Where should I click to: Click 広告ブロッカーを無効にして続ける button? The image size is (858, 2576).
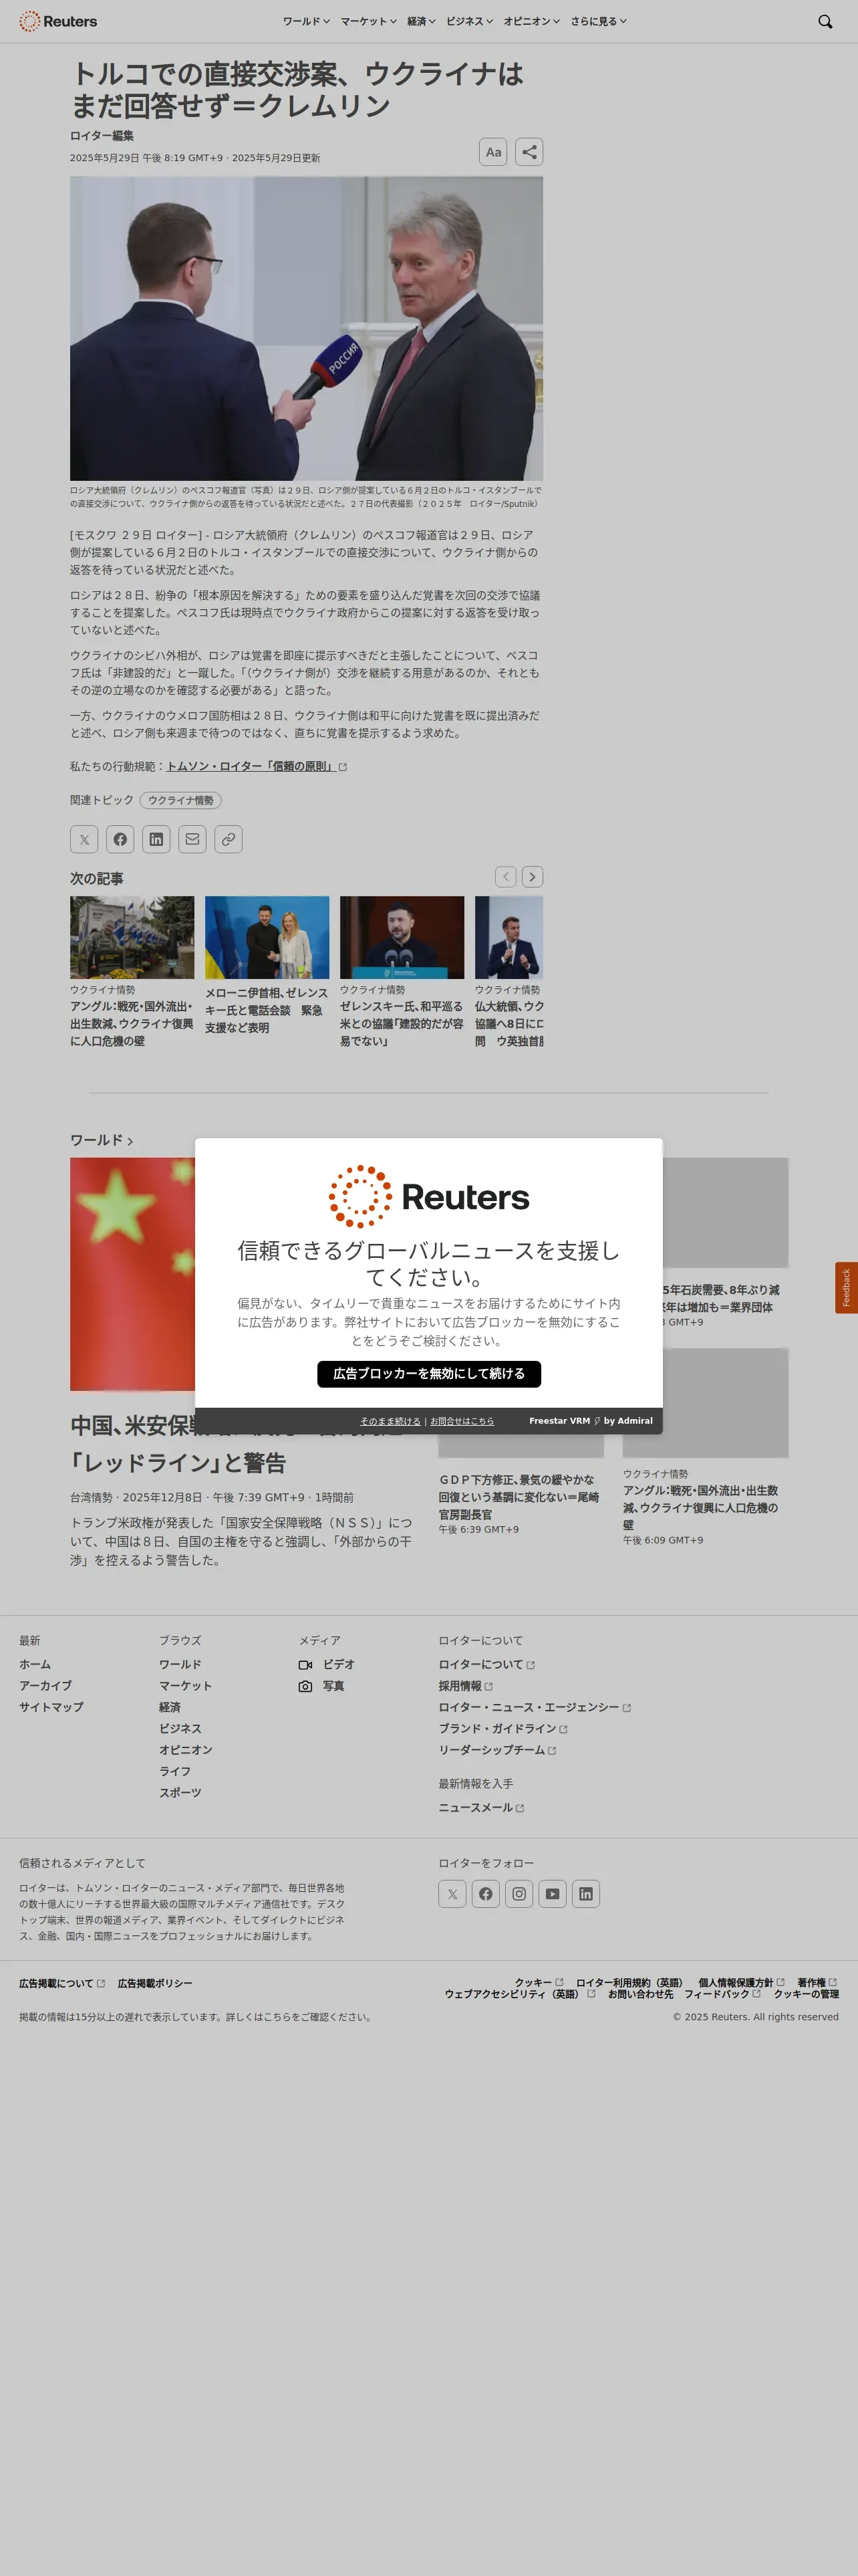pyautogui.click(x=430, y=1374)
